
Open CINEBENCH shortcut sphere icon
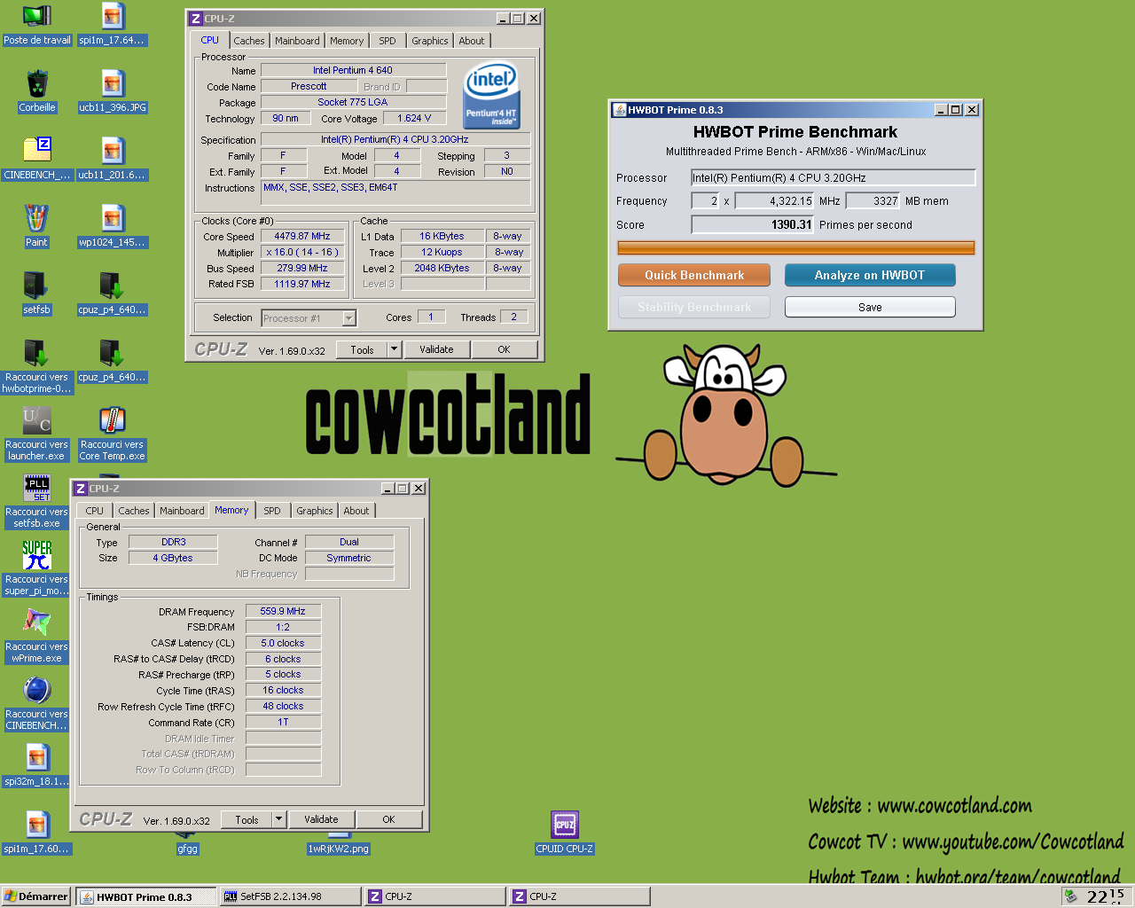coord(36,703)
